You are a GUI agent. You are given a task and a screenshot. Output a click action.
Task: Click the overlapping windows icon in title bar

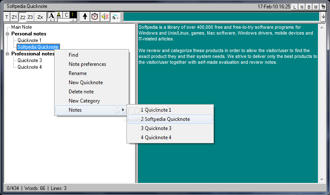click(323, 7)
